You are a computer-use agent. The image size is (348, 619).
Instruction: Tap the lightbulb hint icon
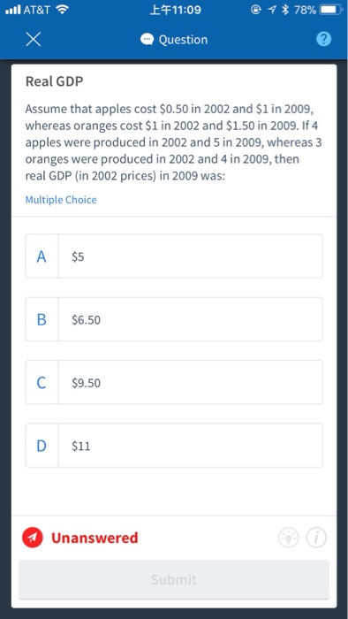[289, 538]
